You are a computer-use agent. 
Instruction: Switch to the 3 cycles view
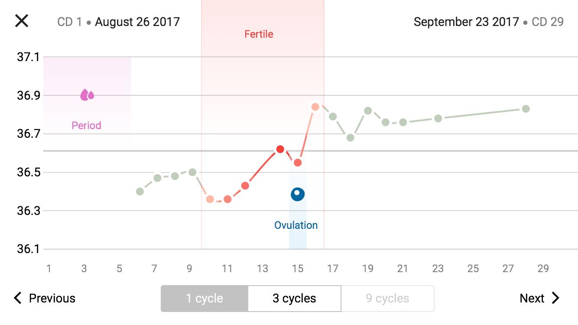[294, 299]
